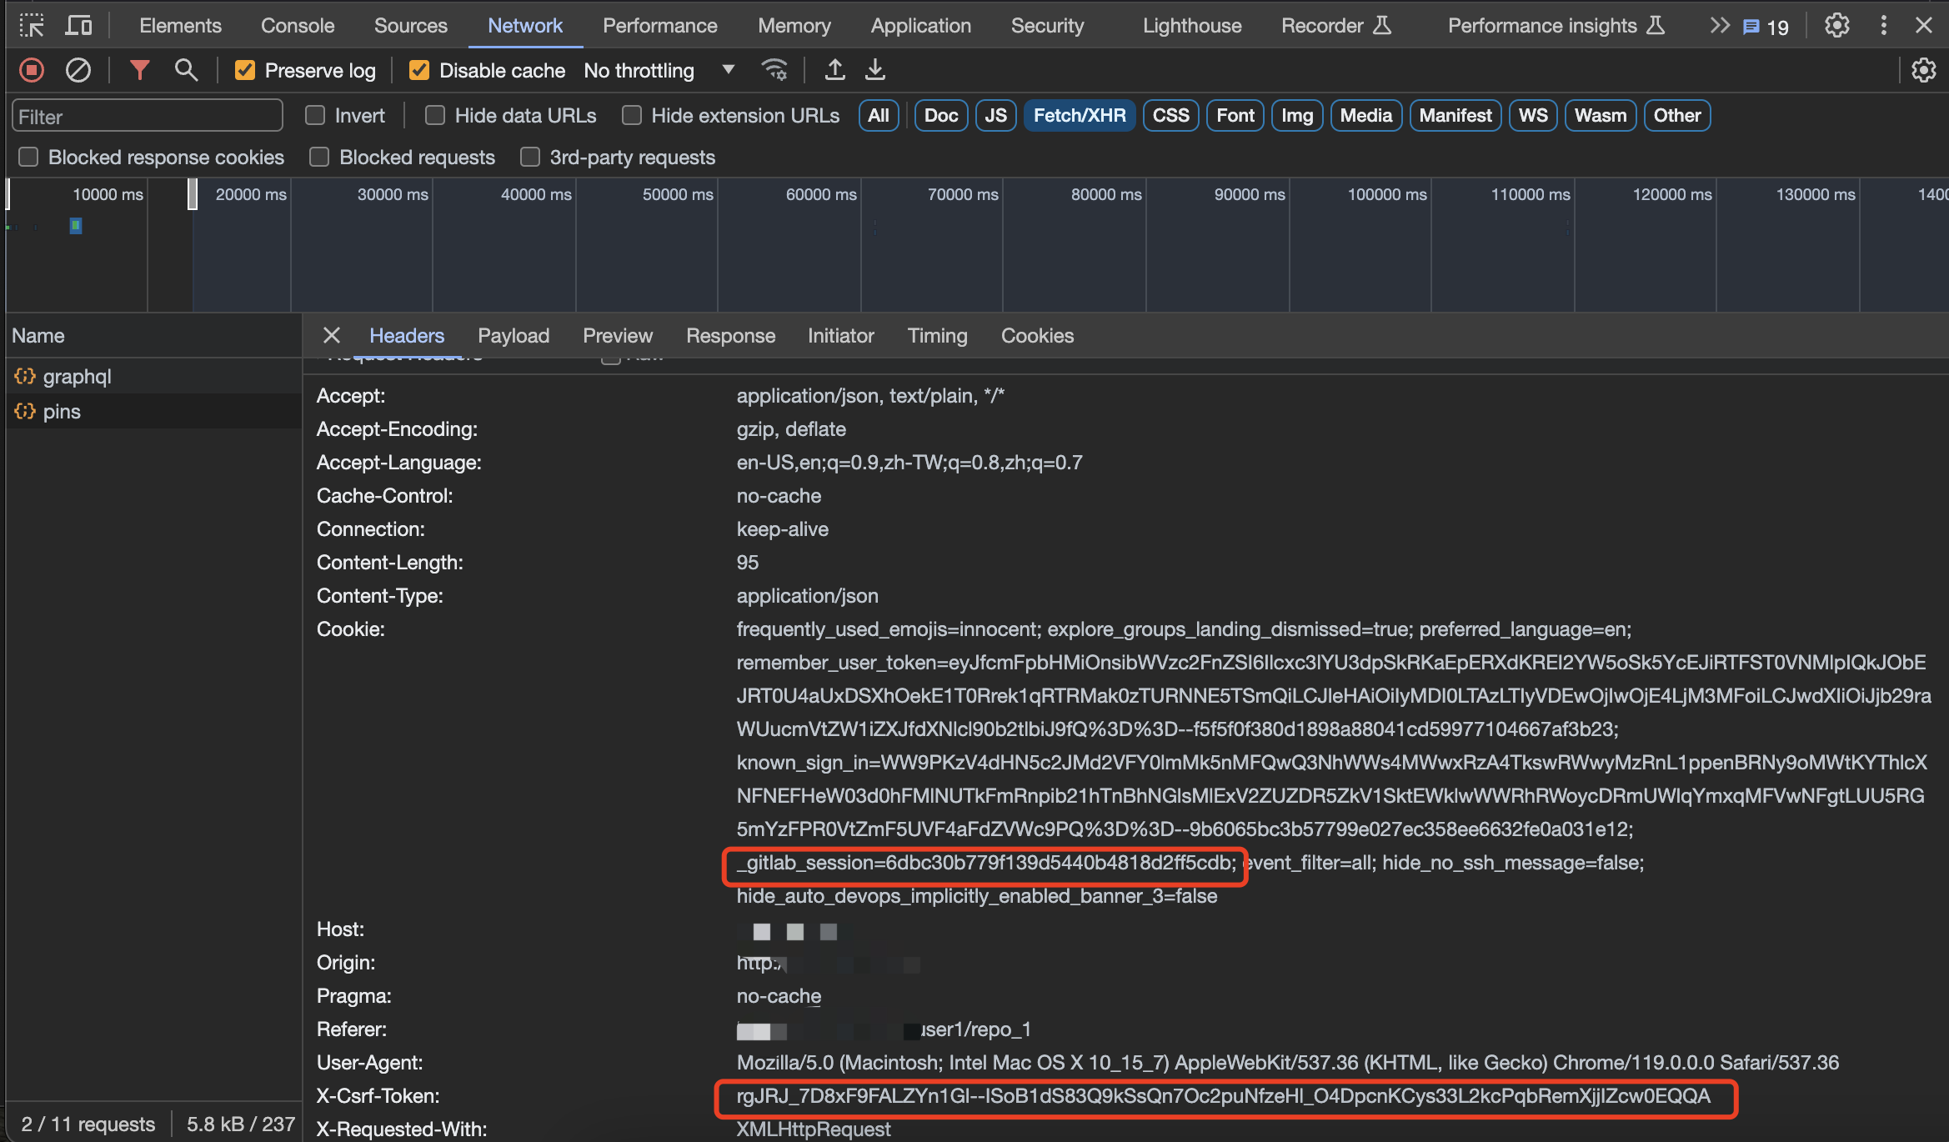The height and width of the screenshot is (1142, 1949).
Task: Click the export HAR download icon
Action: 874,70
